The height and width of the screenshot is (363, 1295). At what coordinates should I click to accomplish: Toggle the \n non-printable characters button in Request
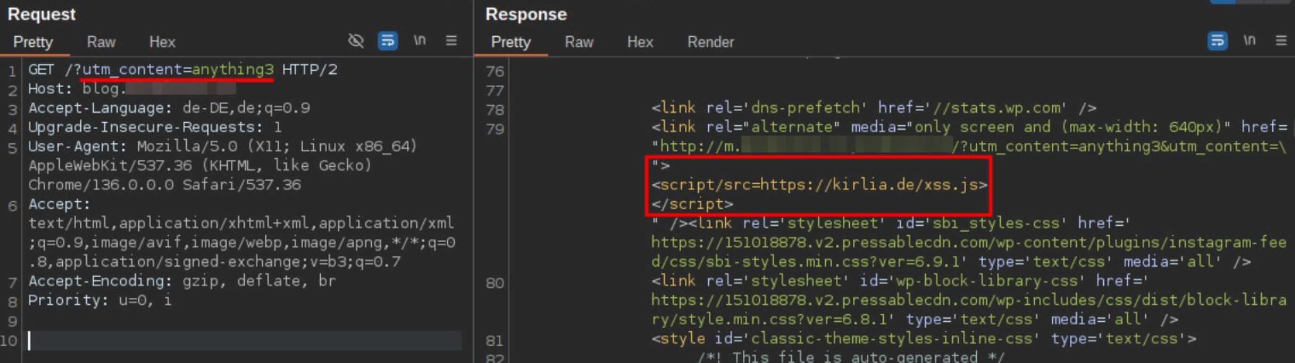420,40
